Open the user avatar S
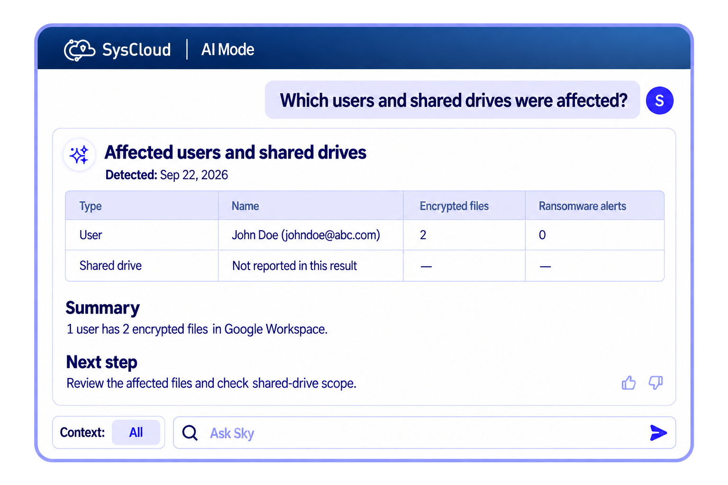 (x=659, y=100)
